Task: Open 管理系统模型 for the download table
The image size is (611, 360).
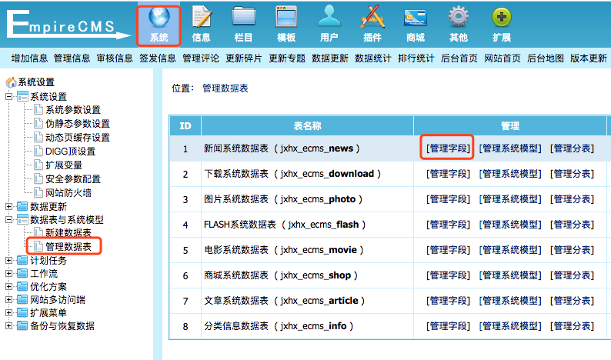Action: (x=509, y=174)
